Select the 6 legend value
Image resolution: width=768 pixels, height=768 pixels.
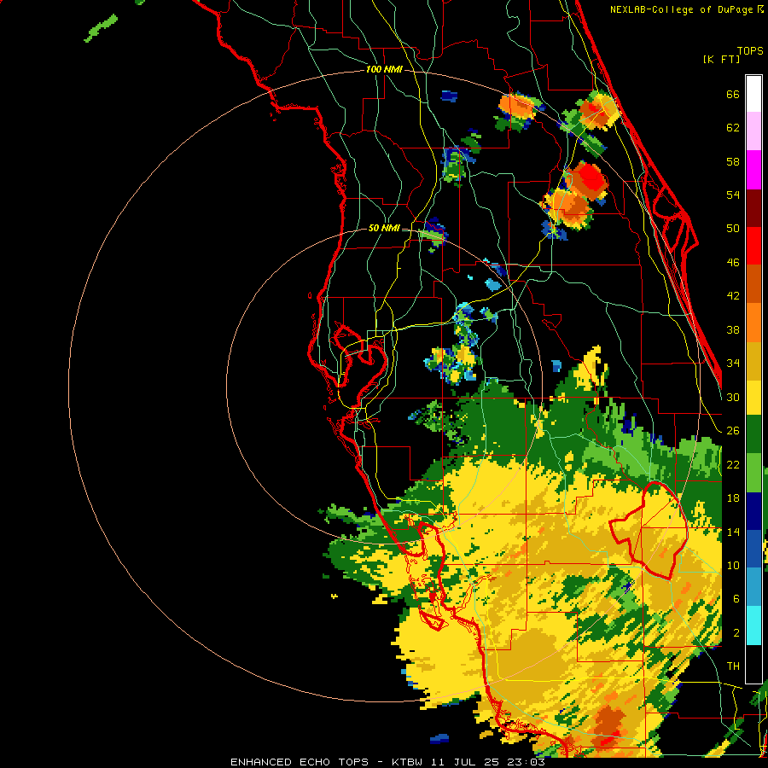pos(736,599)
